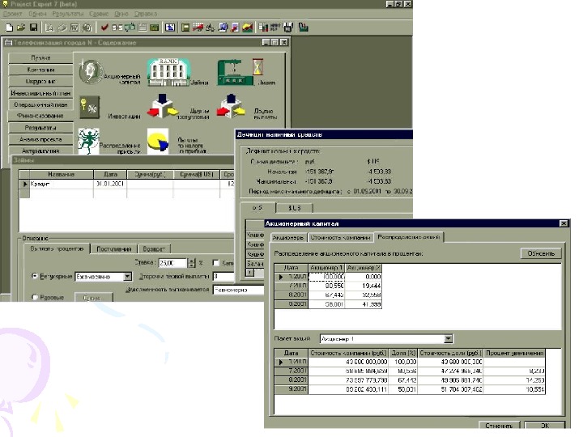
Task: Switch to the Акционеры tab
Action: [288, 237]
